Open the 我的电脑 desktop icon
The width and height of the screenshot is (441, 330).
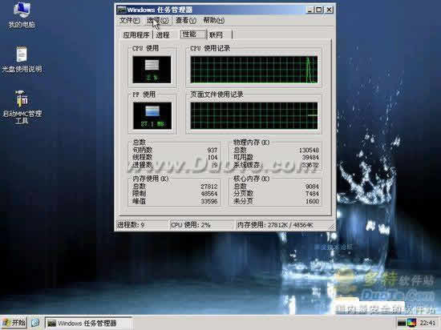22,14
